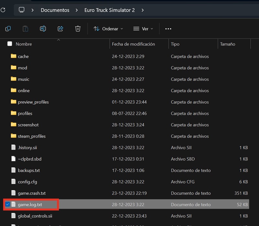The width and height of the screenshot is (259, 226).
Task: Click the Share toolbar icon
Action: pos(60,29)
